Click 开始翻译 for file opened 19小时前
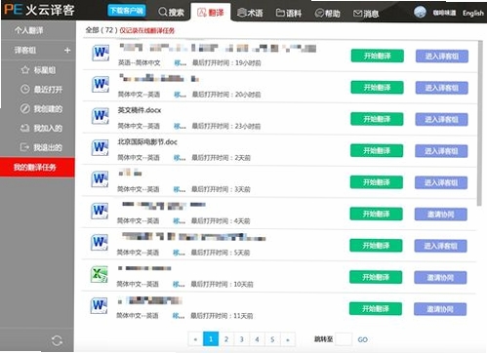The height and width of the screenshot is (353, 487). click(x=378, y=56)
